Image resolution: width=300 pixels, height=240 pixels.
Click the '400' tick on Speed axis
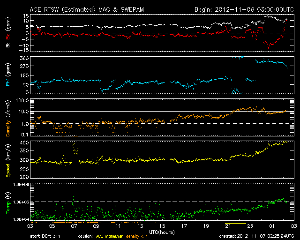tap(24, 142)
